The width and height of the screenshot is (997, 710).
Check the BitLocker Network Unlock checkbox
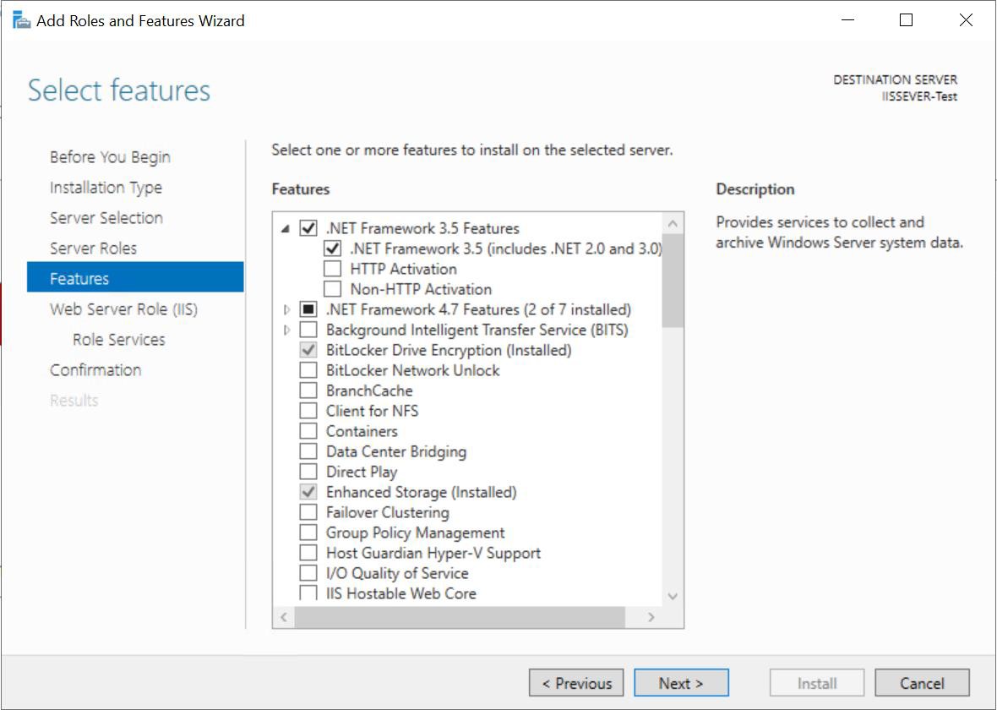click(308, 370)
